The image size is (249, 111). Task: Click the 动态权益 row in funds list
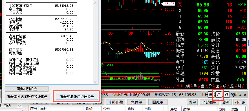(41, 19)
